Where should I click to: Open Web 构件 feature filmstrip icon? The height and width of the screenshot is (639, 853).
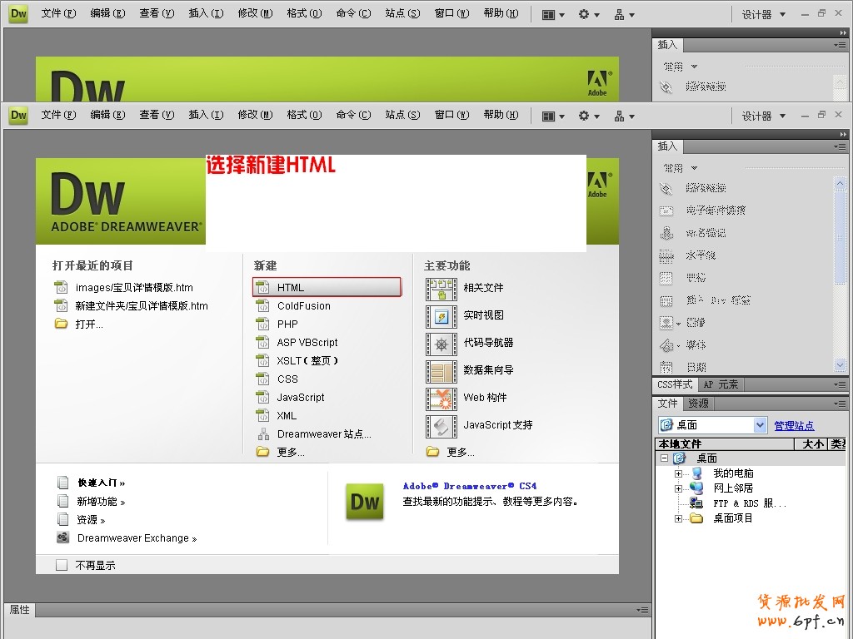point(441,399)
